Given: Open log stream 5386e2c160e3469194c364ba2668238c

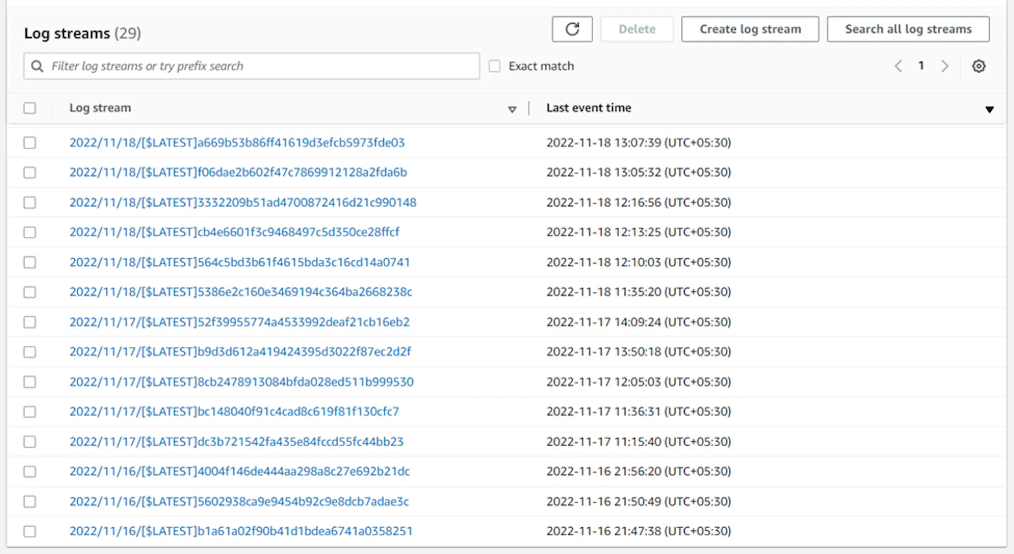Looking at the screenshot, I should (x=241, y=292).
